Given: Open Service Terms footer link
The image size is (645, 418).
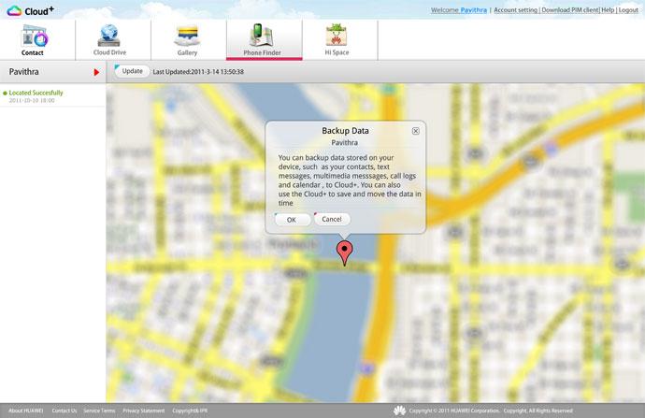Looking at the screenshot, I should (99, 411).
